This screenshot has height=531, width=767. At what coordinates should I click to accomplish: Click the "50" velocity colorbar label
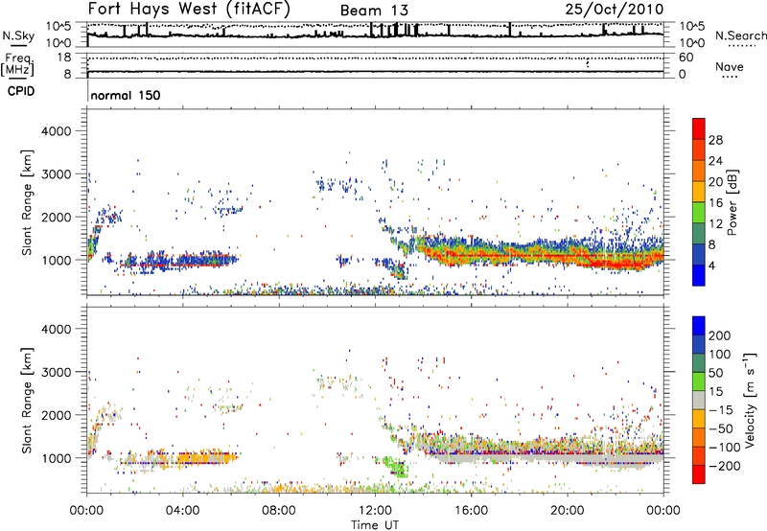(715, 373)
